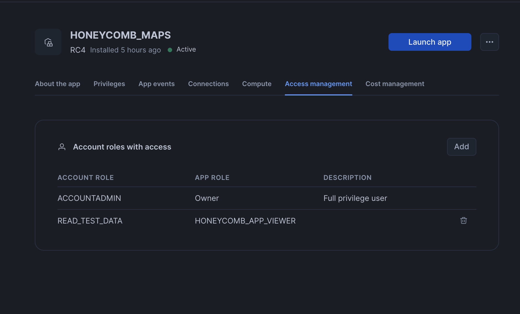Switch to the About the app tab
520x314 pixels.
pyautogui.click(x=57, y=84)
